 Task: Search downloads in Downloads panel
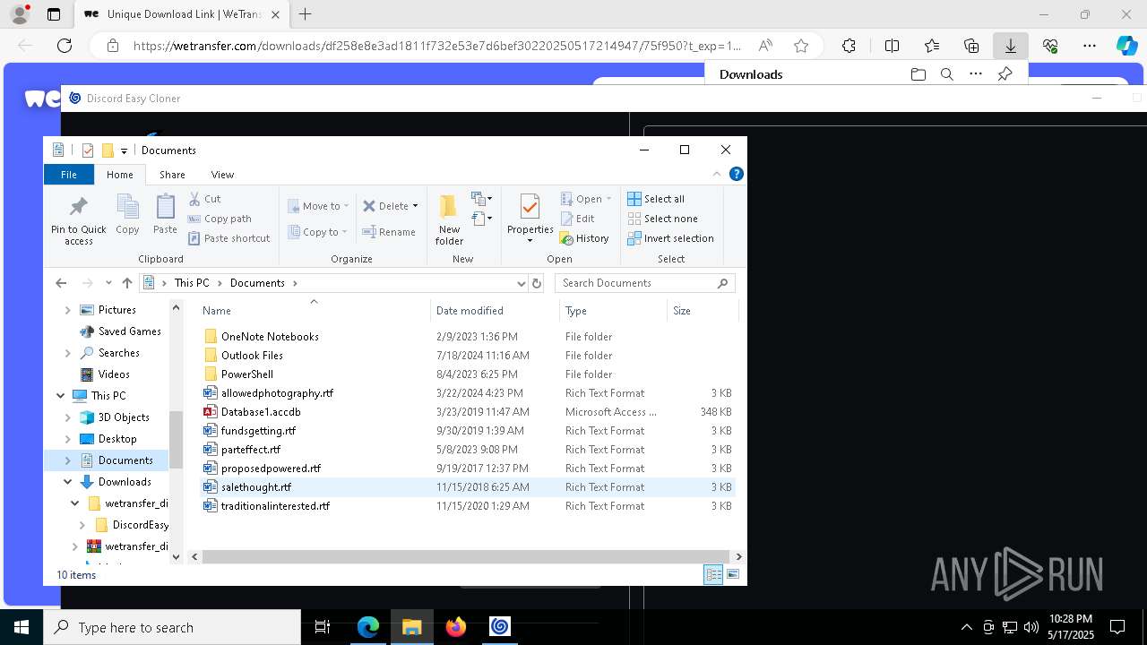[x=946, y=74]
